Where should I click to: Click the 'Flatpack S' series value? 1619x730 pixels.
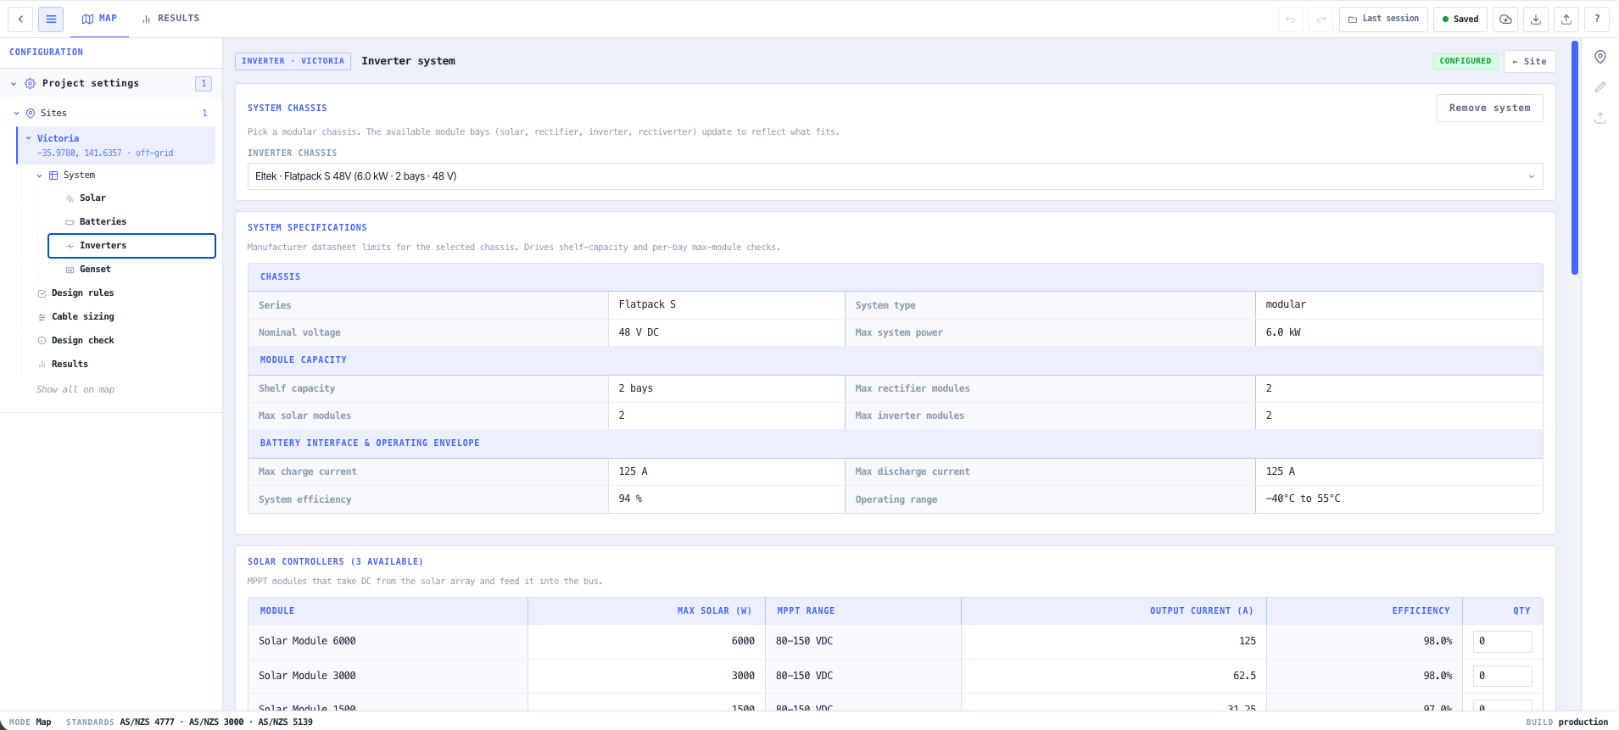click(647, 305)
